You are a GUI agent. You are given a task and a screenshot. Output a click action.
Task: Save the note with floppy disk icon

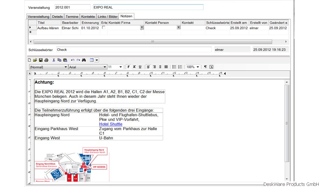coord(41,60)
